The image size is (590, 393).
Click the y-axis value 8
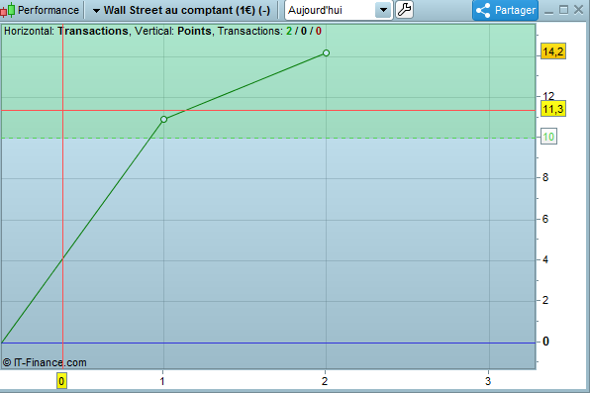545,177
